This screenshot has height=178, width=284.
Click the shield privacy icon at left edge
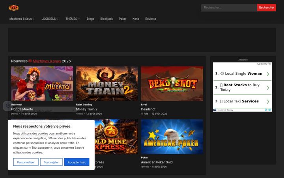(x=8, y=106)
